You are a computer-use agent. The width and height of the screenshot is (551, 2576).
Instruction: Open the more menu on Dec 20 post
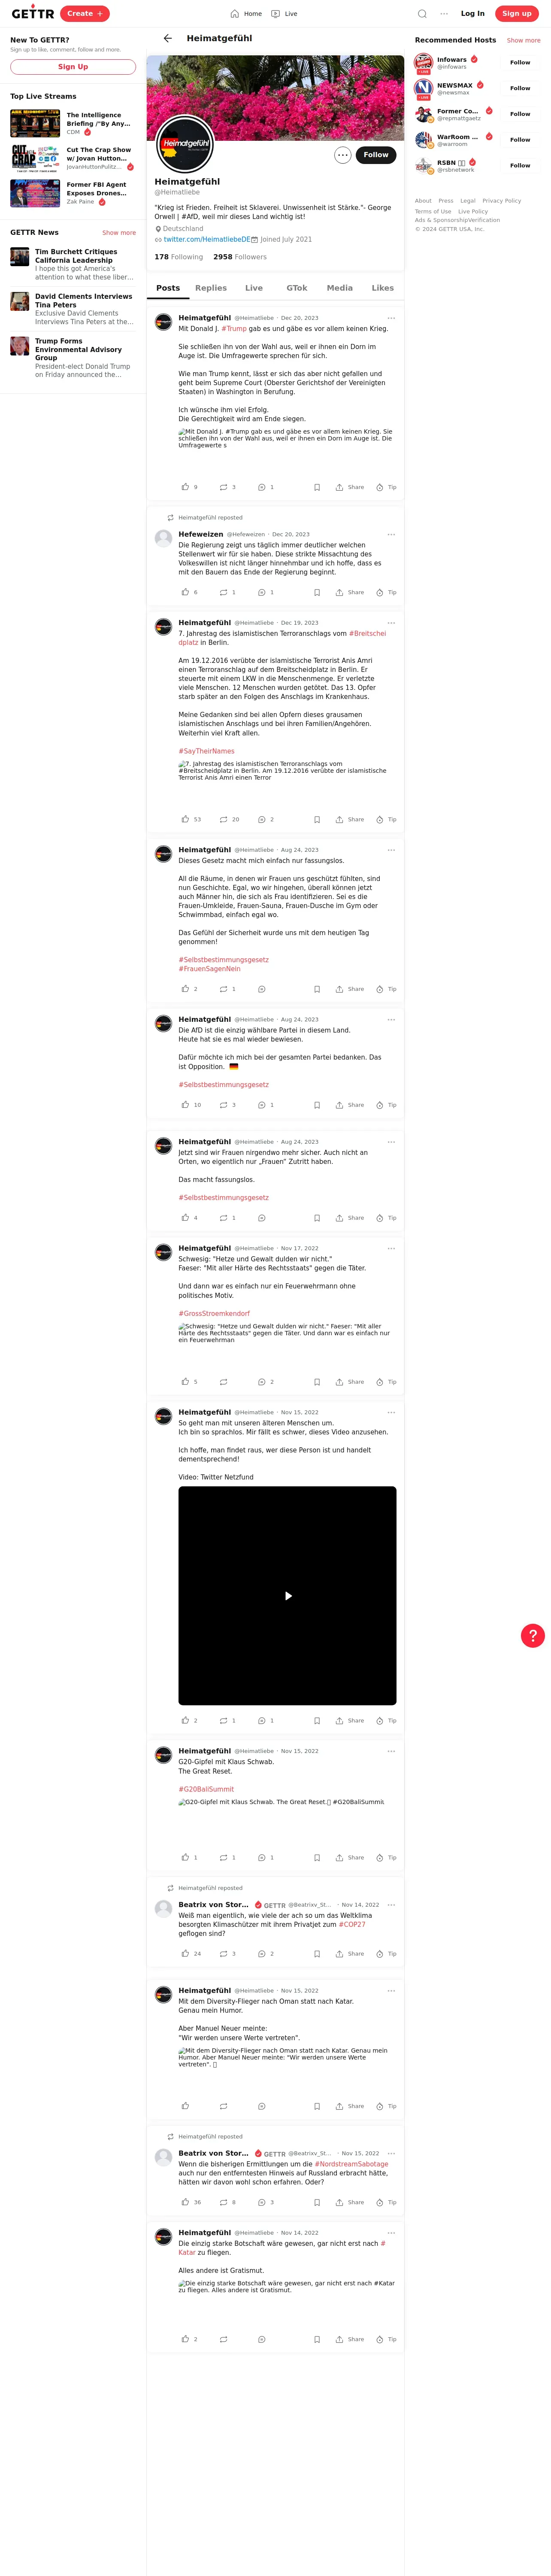click(391, 318)
